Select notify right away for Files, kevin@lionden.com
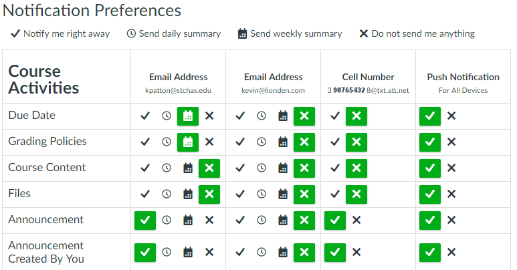 [240, 194]
